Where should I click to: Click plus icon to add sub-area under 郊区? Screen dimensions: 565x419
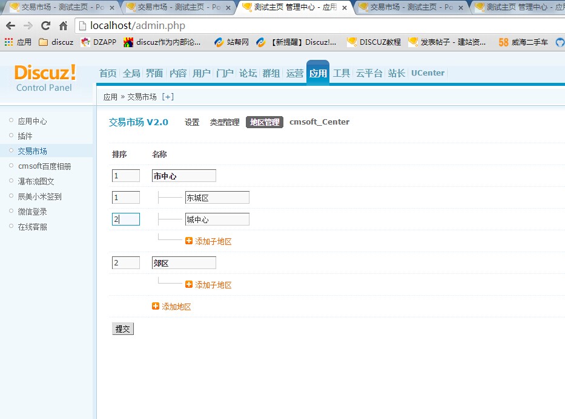point(189,284)
